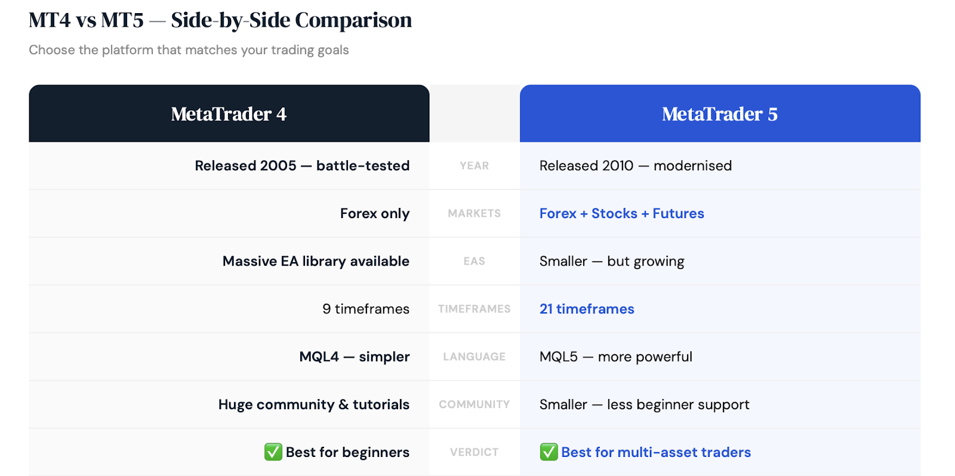Open the Forex + Stocks + Futures link

622,213
